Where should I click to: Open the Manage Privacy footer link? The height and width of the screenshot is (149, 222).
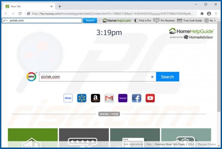tap(207, 144)
